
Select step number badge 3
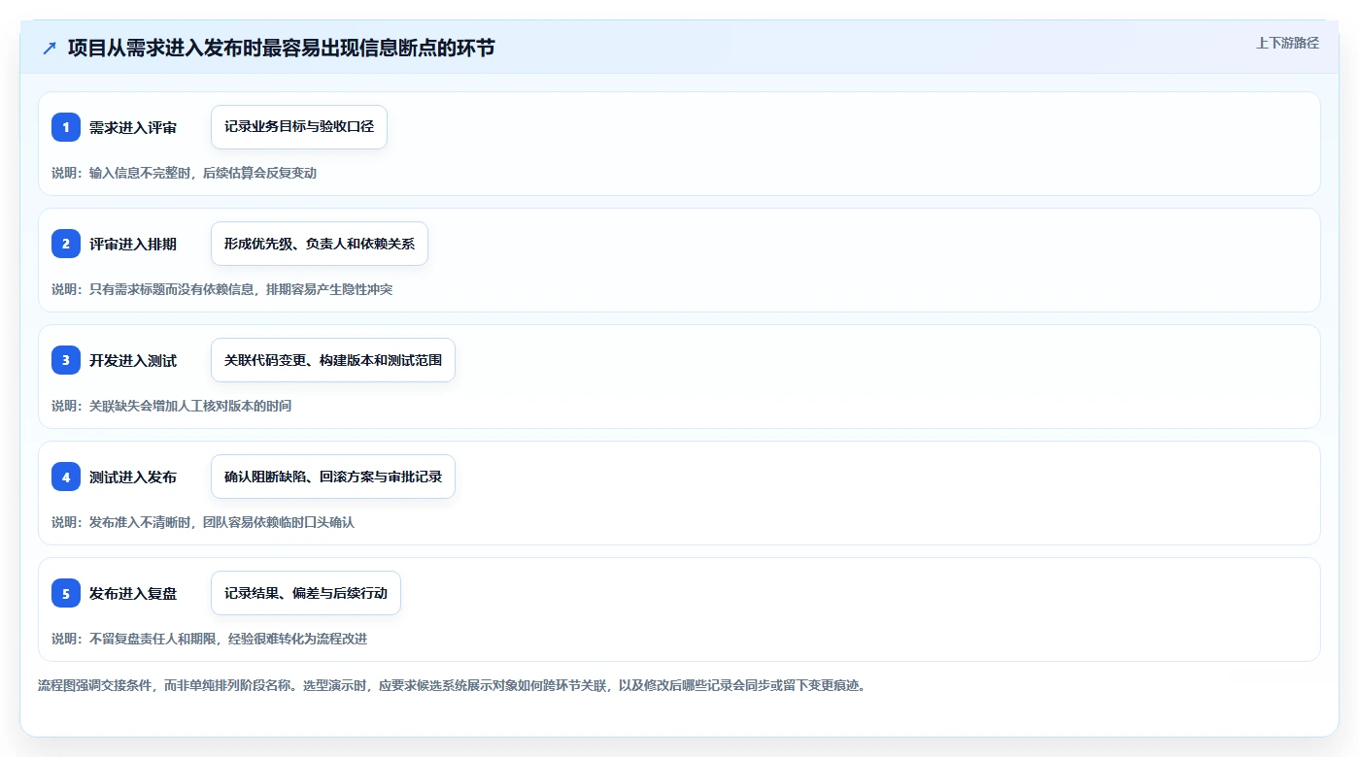(x=66, y=360)
